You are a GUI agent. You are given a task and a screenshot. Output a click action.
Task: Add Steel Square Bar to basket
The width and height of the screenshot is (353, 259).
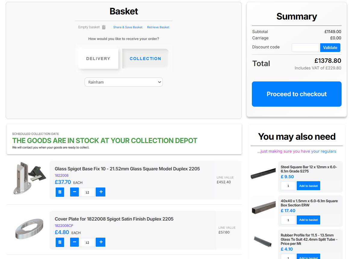[x=308, y=186]
